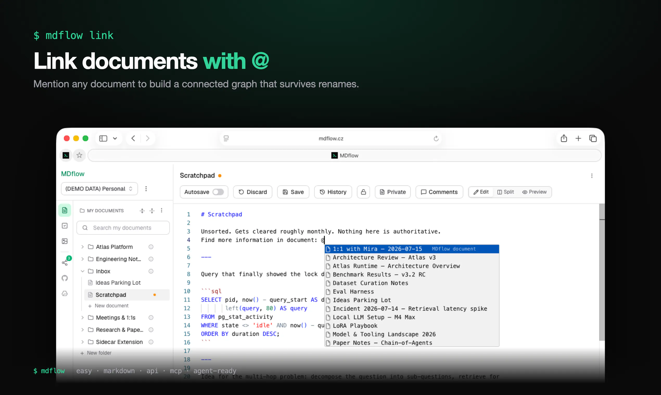
Task: Select 'Dataset Curation Notes' suggestion
Action: pos(412,283)
